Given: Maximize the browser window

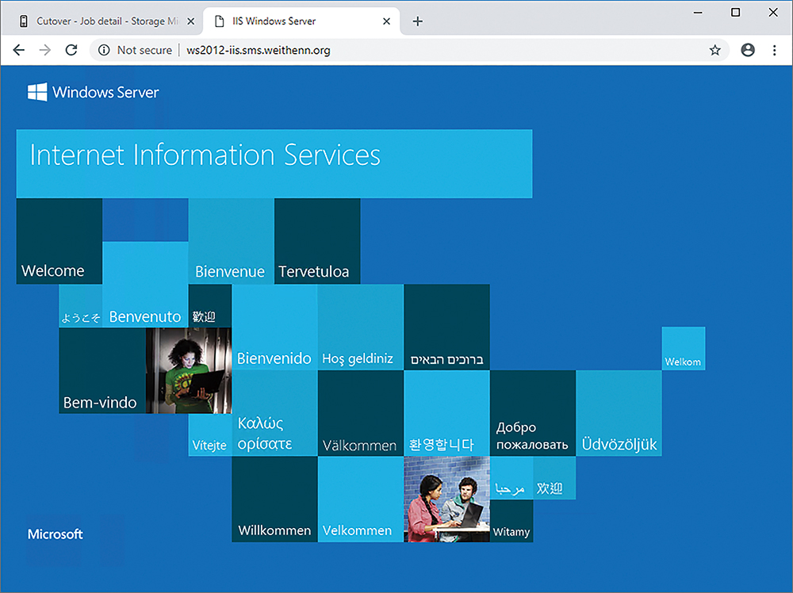Looking at the screenshot, I should (735, 13).
